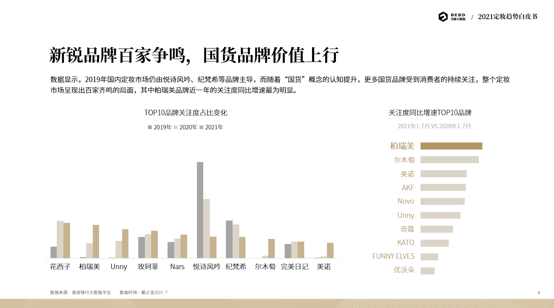Viewport: 554px width, 308px height.
Task: Click the chart title TOP10品牌关注度占比变化
Action: pos(186,113)
